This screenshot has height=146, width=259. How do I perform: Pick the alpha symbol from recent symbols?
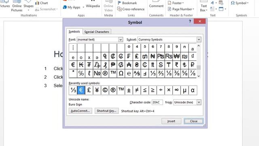tap(193, 90)
